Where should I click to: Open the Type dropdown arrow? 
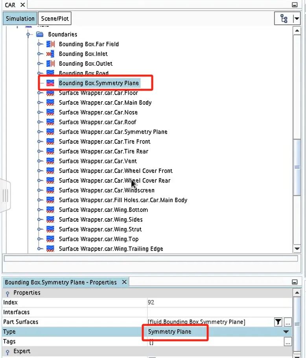[286, 332]
